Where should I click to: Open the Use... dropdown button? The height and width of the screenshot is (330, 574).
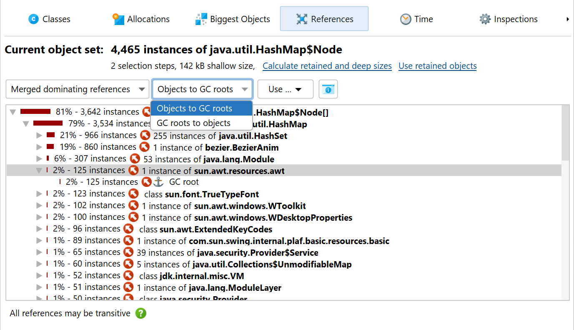click(x=285, y=89)
